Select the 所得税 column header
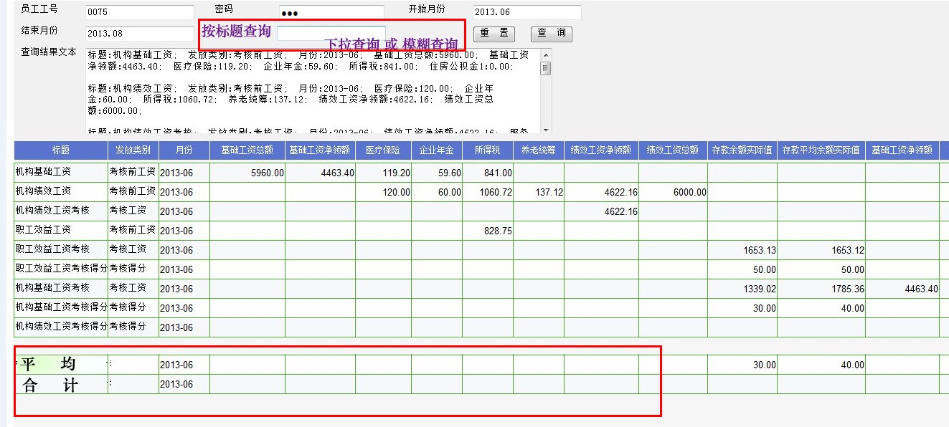The image size is (949, 427). click(x=487, y=150)
